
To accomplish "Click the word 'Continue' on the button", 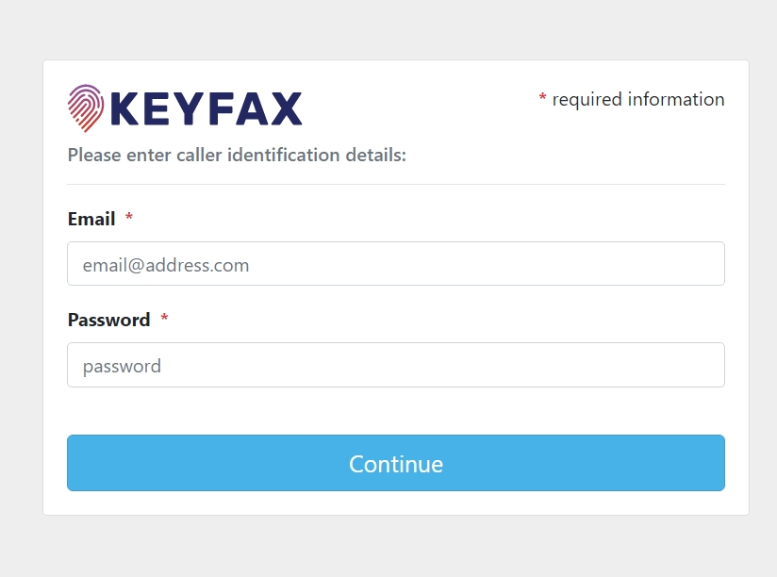I will (x=396, y=464).
